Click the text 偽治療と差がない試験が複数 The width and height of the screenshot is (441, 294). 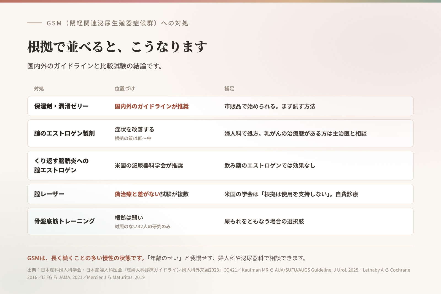click(152, 194)
